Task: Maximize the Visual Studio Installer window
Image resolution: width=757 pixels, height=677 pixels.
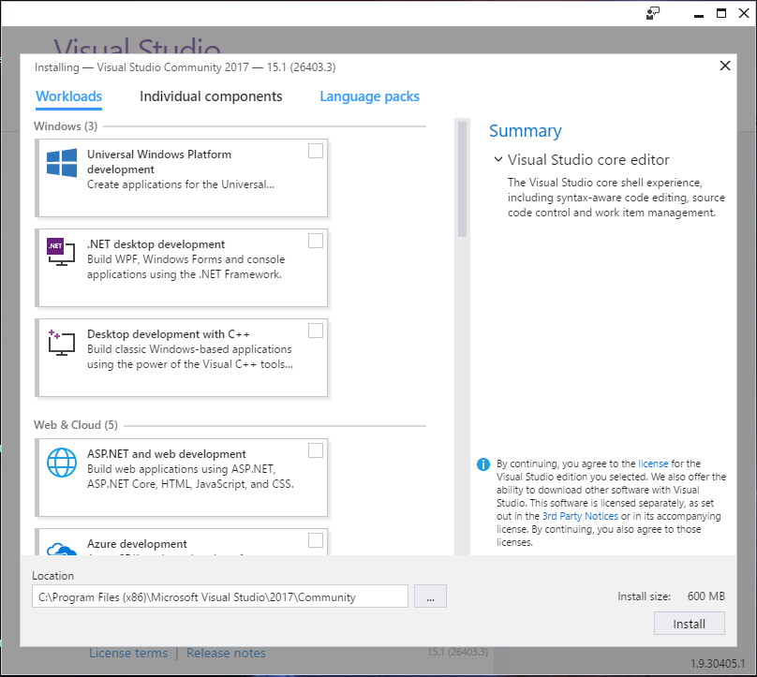Action: (721, 13)
